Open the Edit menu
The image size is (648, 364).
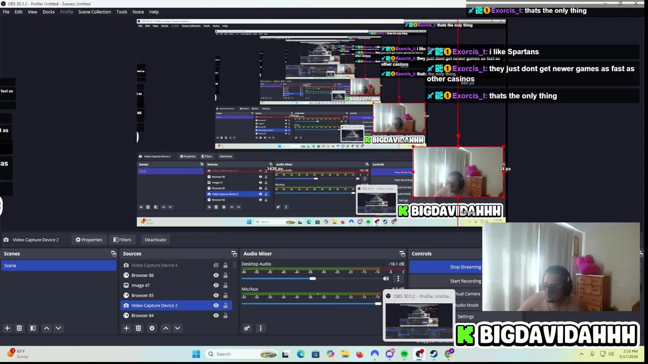coord(18,12)
